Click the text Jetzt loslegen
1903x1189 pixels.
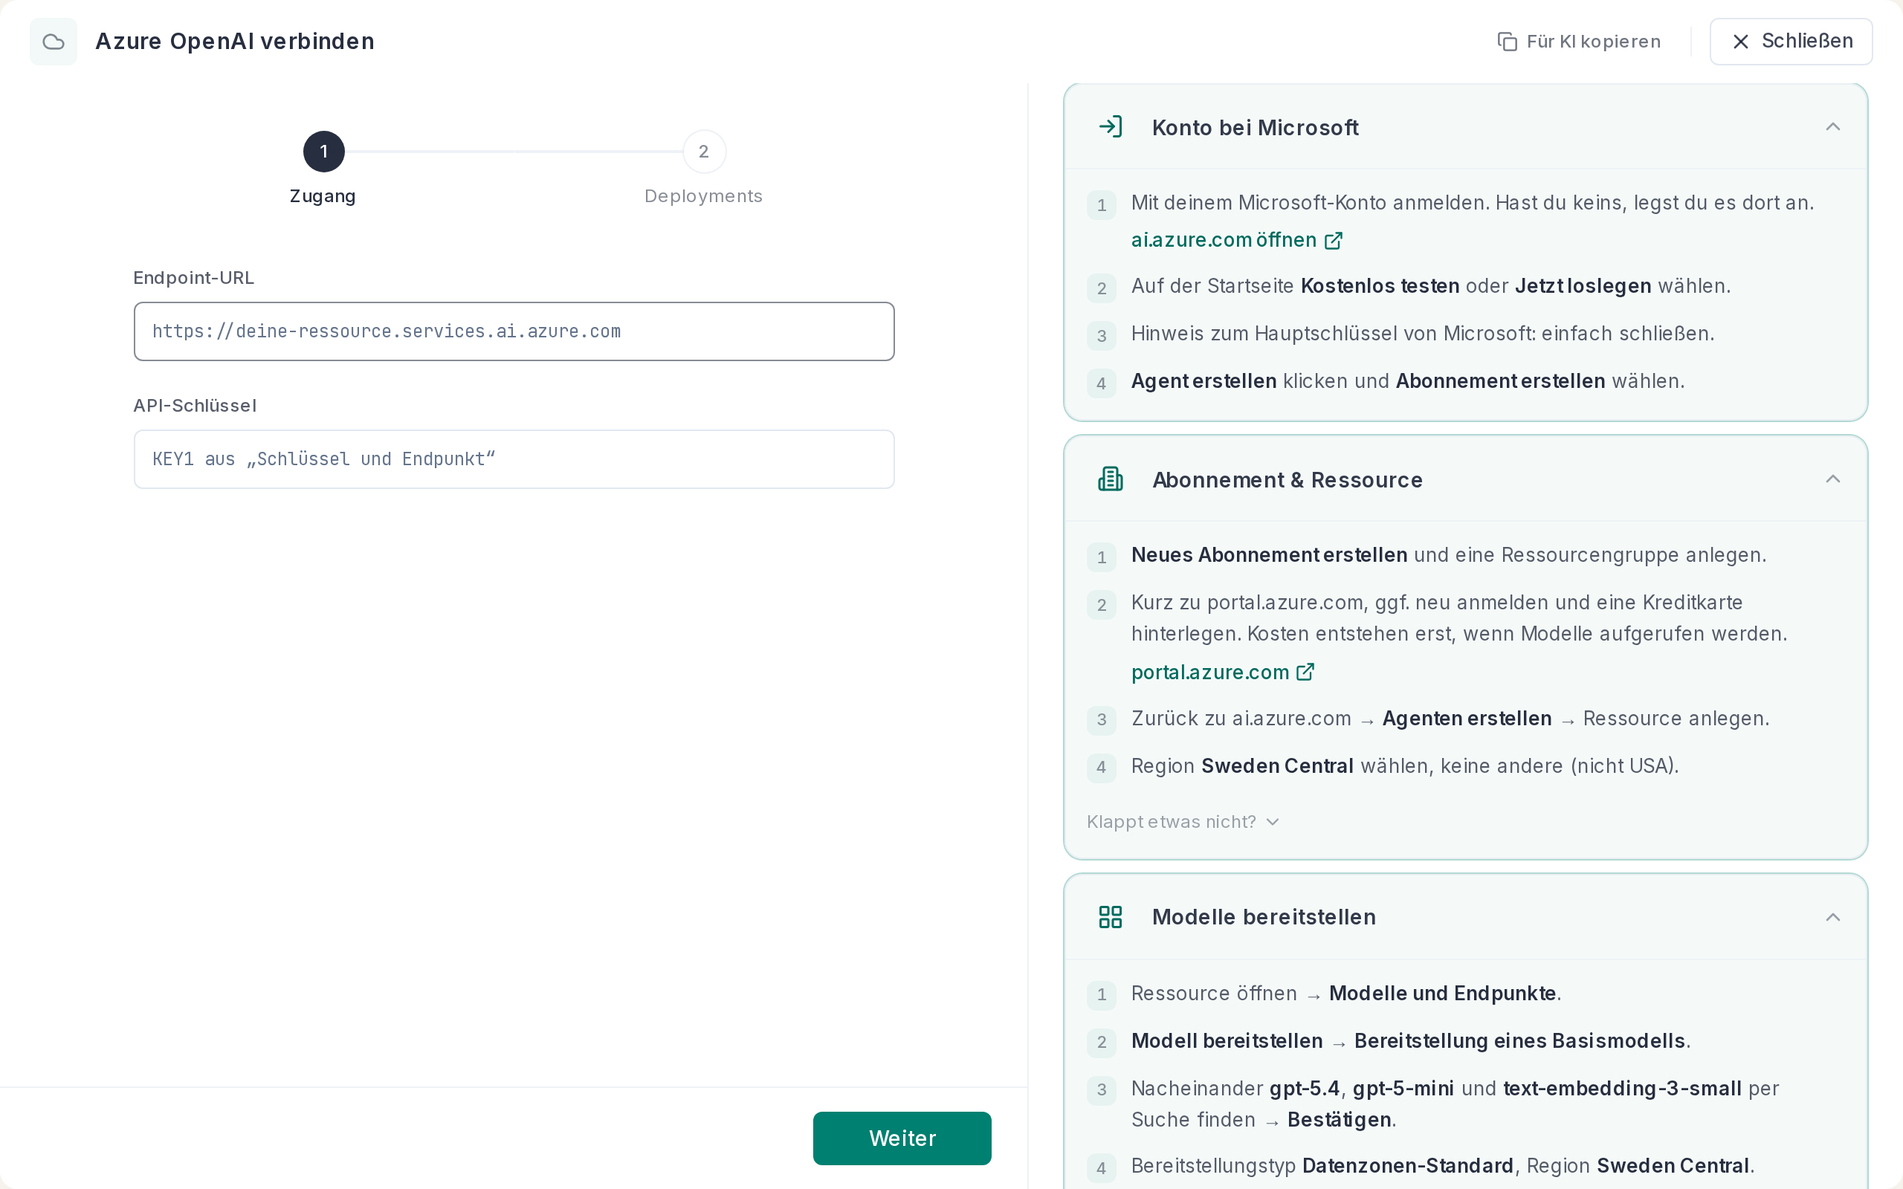[x=1583, y=286]
